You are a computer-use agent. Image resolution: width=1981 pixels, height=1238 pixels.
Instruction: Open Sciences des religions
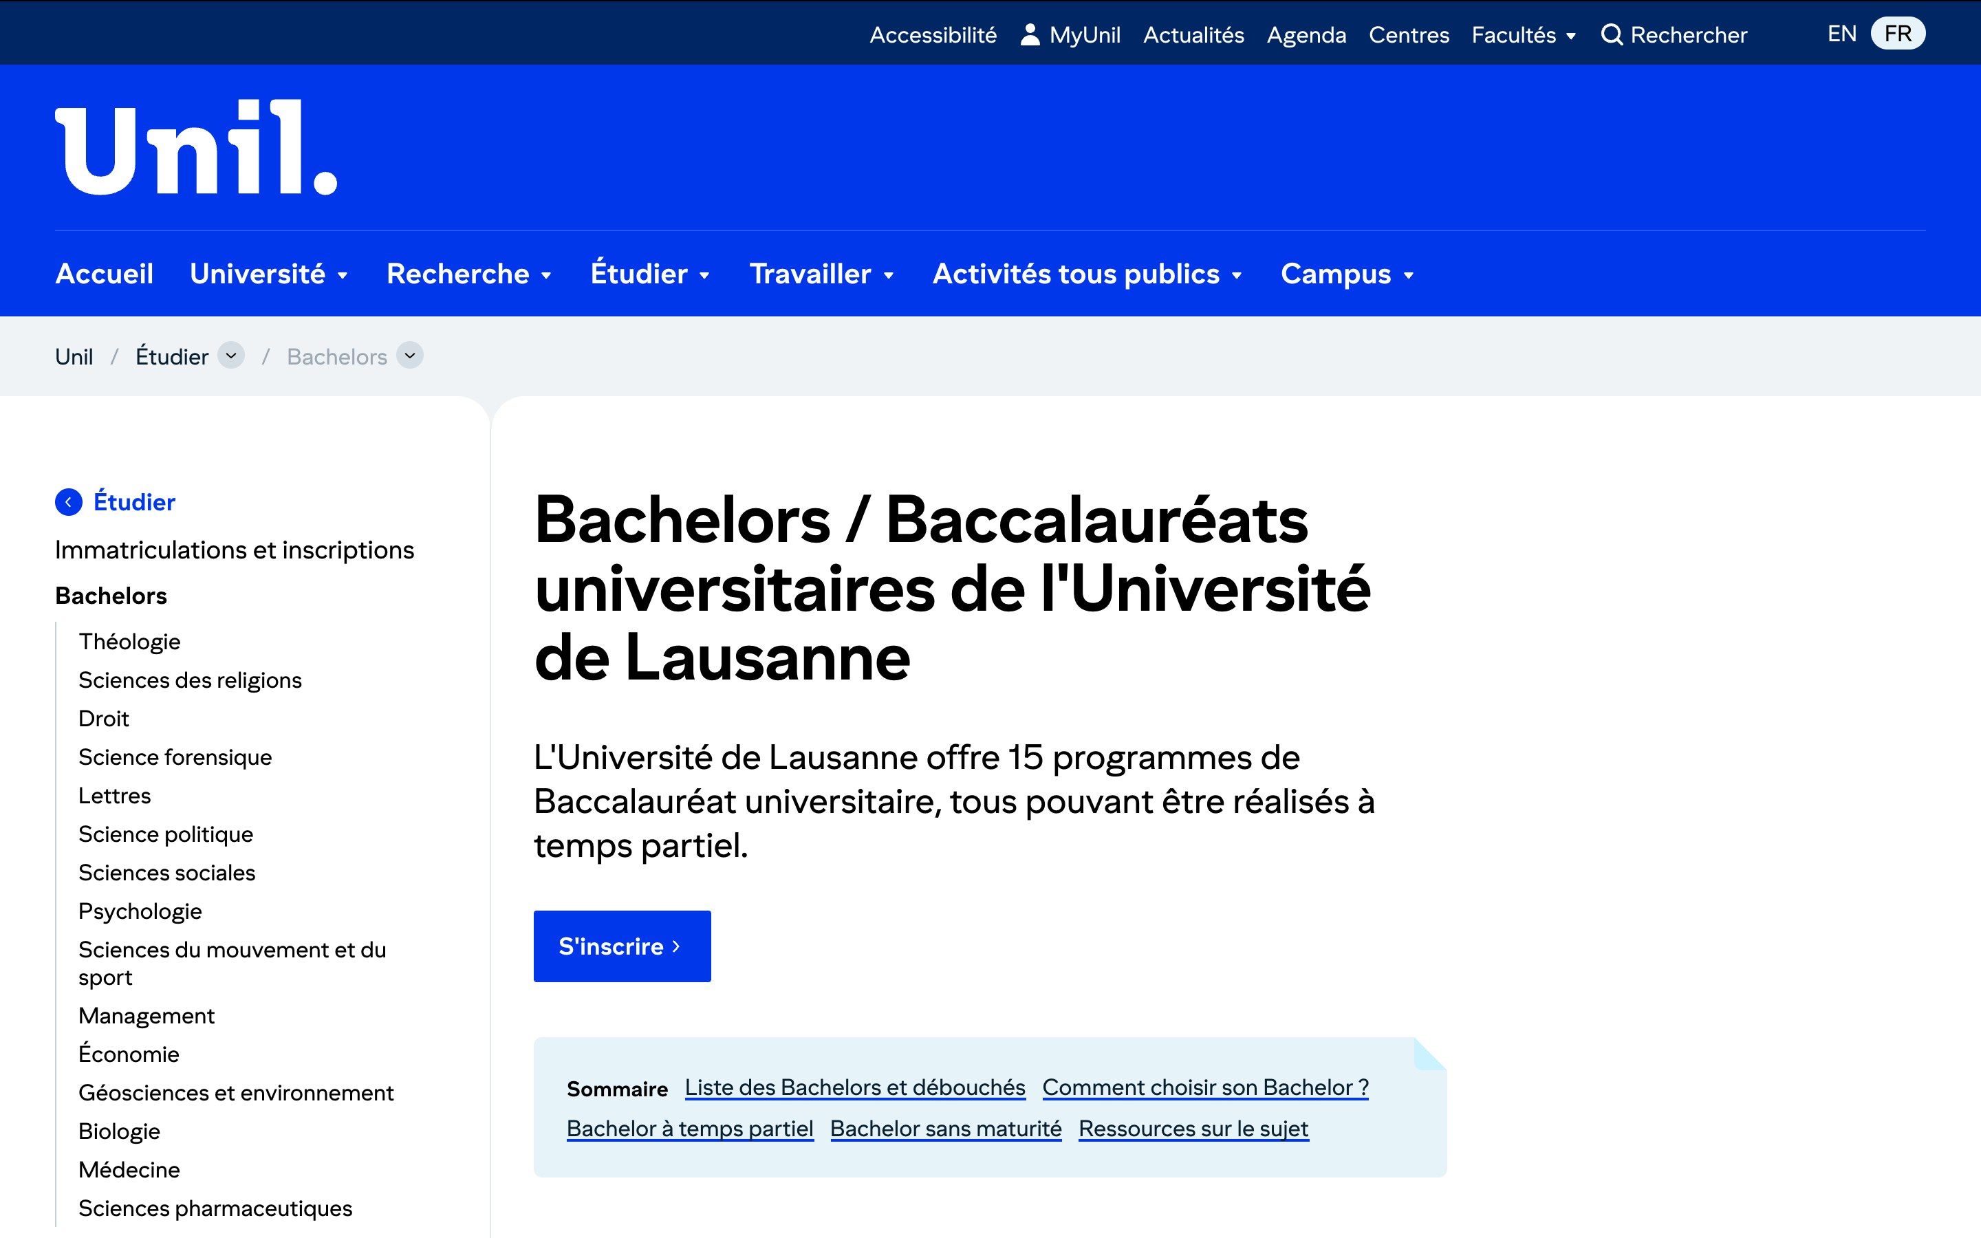190,680
